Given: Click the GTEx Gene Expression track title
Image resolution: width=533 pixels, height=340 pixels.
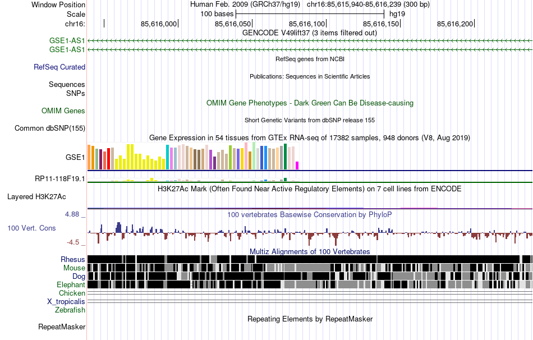Looking at the screenshot, I should point(310,137).
